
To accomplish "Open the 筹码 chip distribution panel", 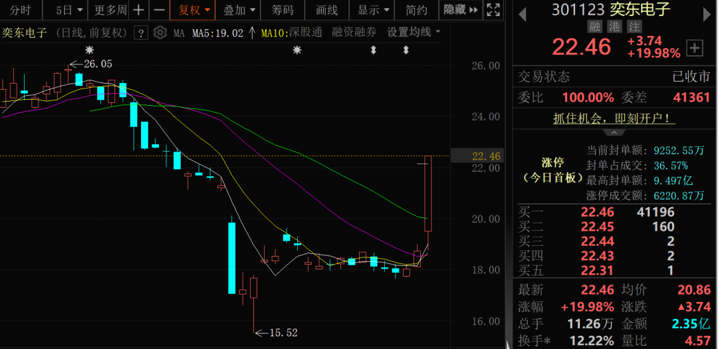I will (x=282, y=10).
